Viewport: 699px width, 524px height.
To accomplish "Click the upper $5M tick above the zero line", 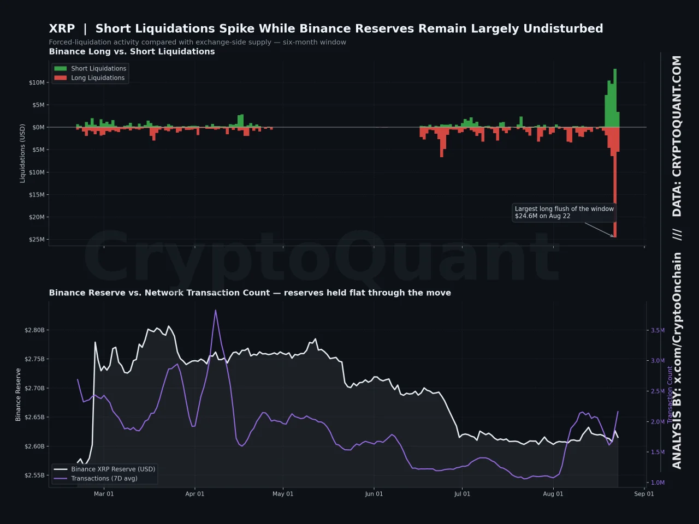I will click(39, 105).
